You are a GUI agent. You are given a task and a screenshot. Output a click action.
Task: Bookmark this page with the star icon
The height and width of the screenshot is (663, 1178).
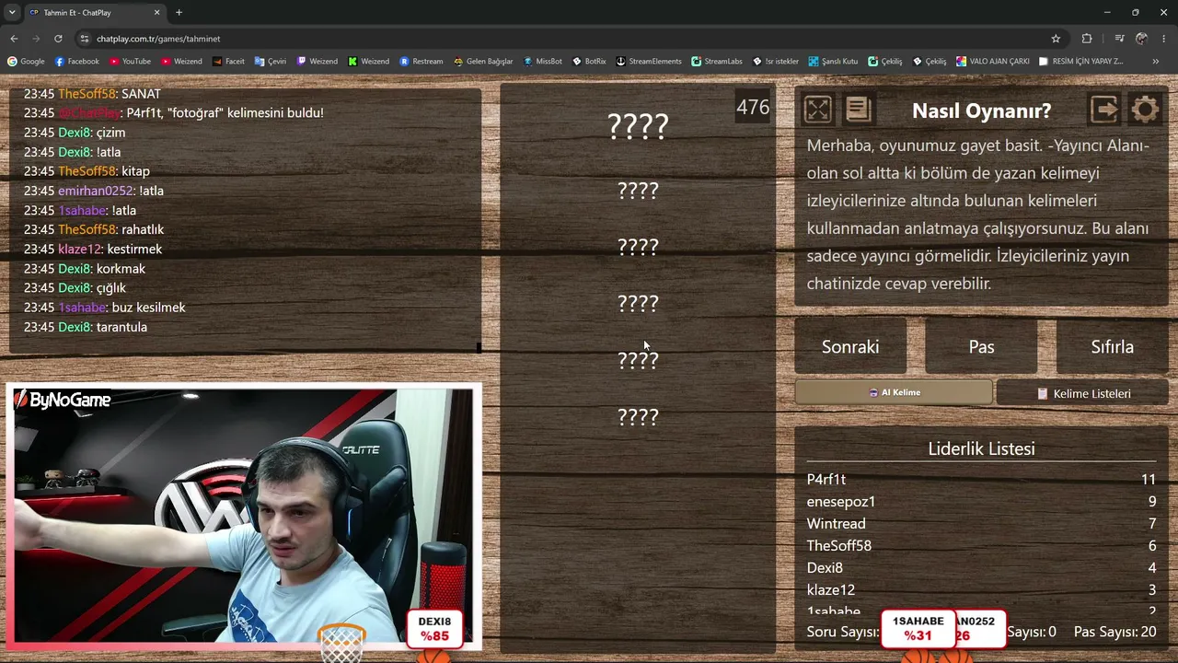coord(1056,39)
